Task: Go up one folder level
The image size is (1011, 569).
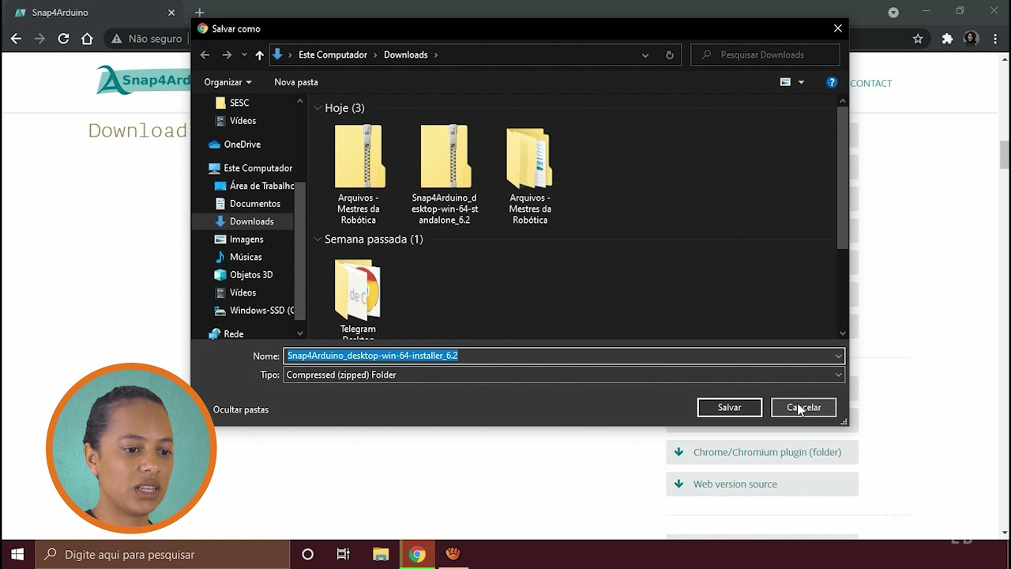Action: [x=259, y=55]
